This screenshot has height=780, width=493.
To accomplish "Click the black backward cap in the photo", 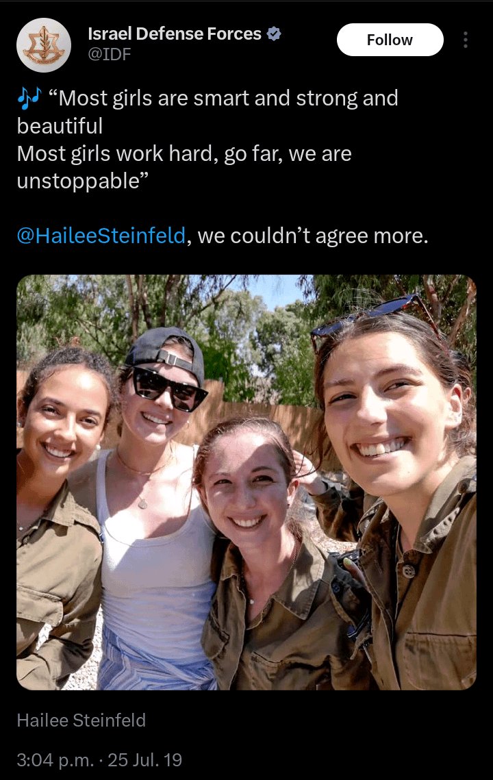I will 164,352.
